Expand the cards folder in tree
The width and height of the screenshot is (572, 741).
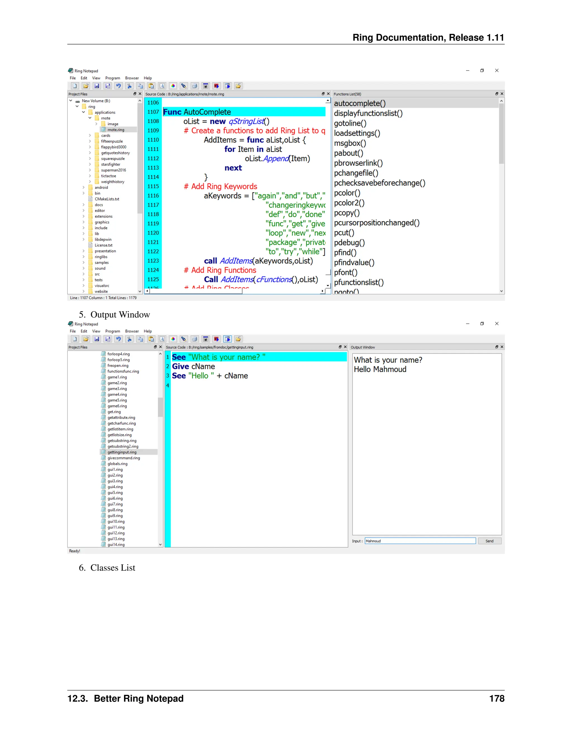tap(90, 135)
